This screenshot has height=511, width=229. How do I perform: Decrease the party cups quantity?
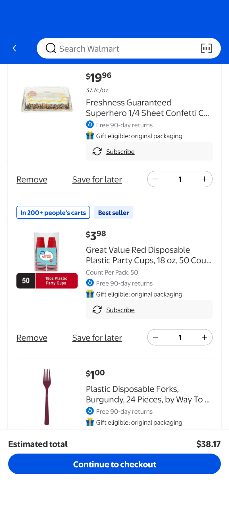click(x=155, y=337)
